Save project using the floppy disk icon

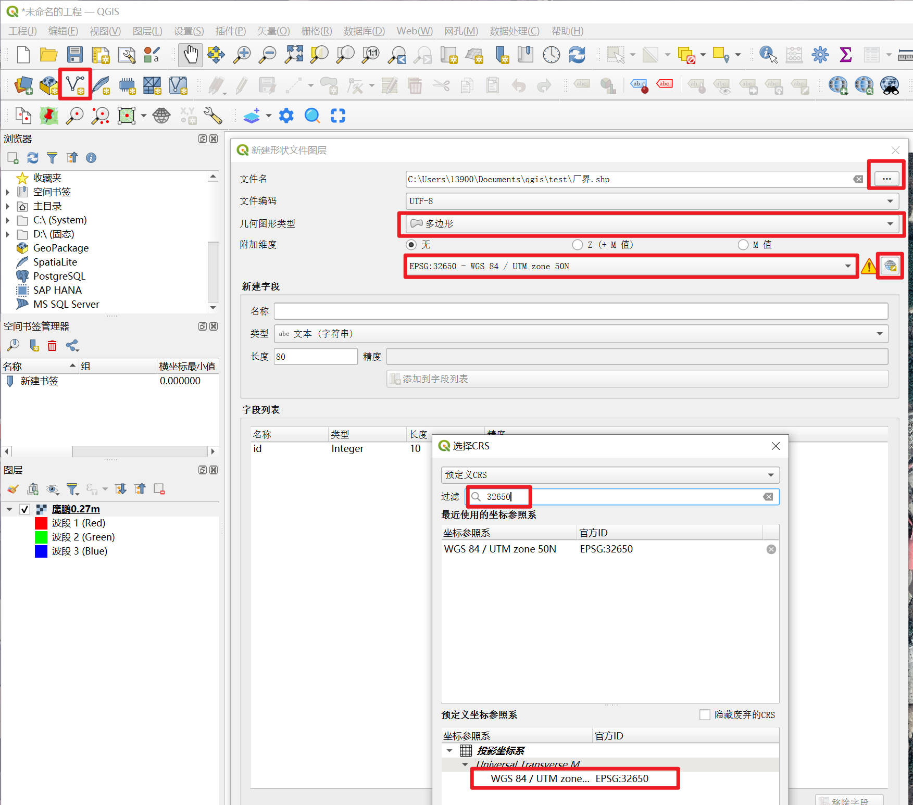point(74,55)
